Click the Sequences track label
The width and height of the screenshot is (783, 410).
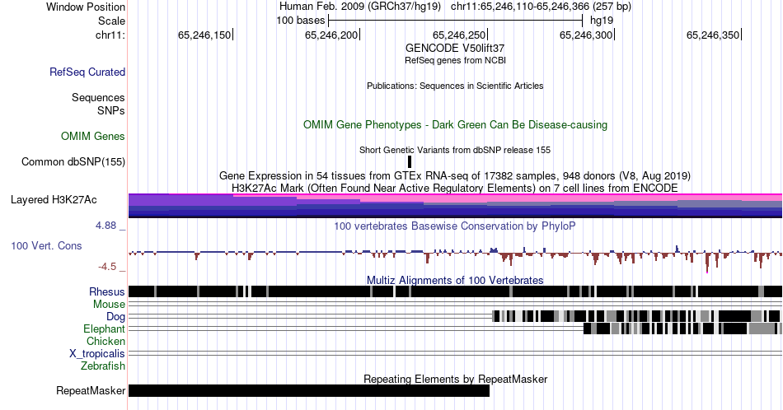click(x=98, y=97)
